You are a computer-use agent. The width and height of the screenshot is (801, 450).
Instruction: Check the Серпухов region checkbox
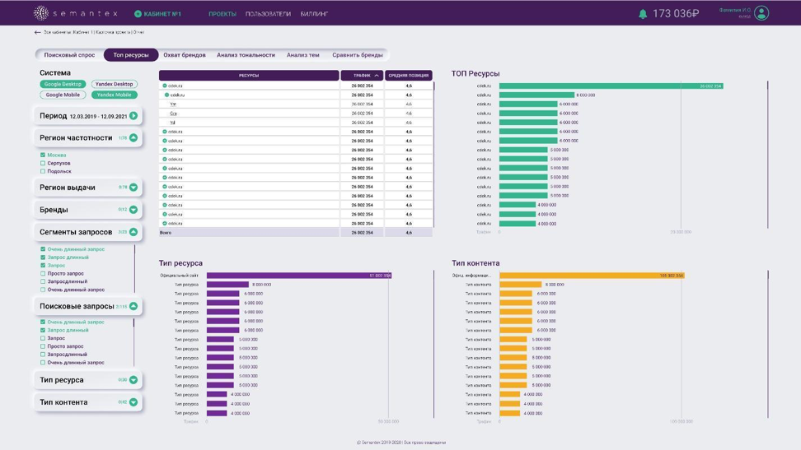click(43, 163)
